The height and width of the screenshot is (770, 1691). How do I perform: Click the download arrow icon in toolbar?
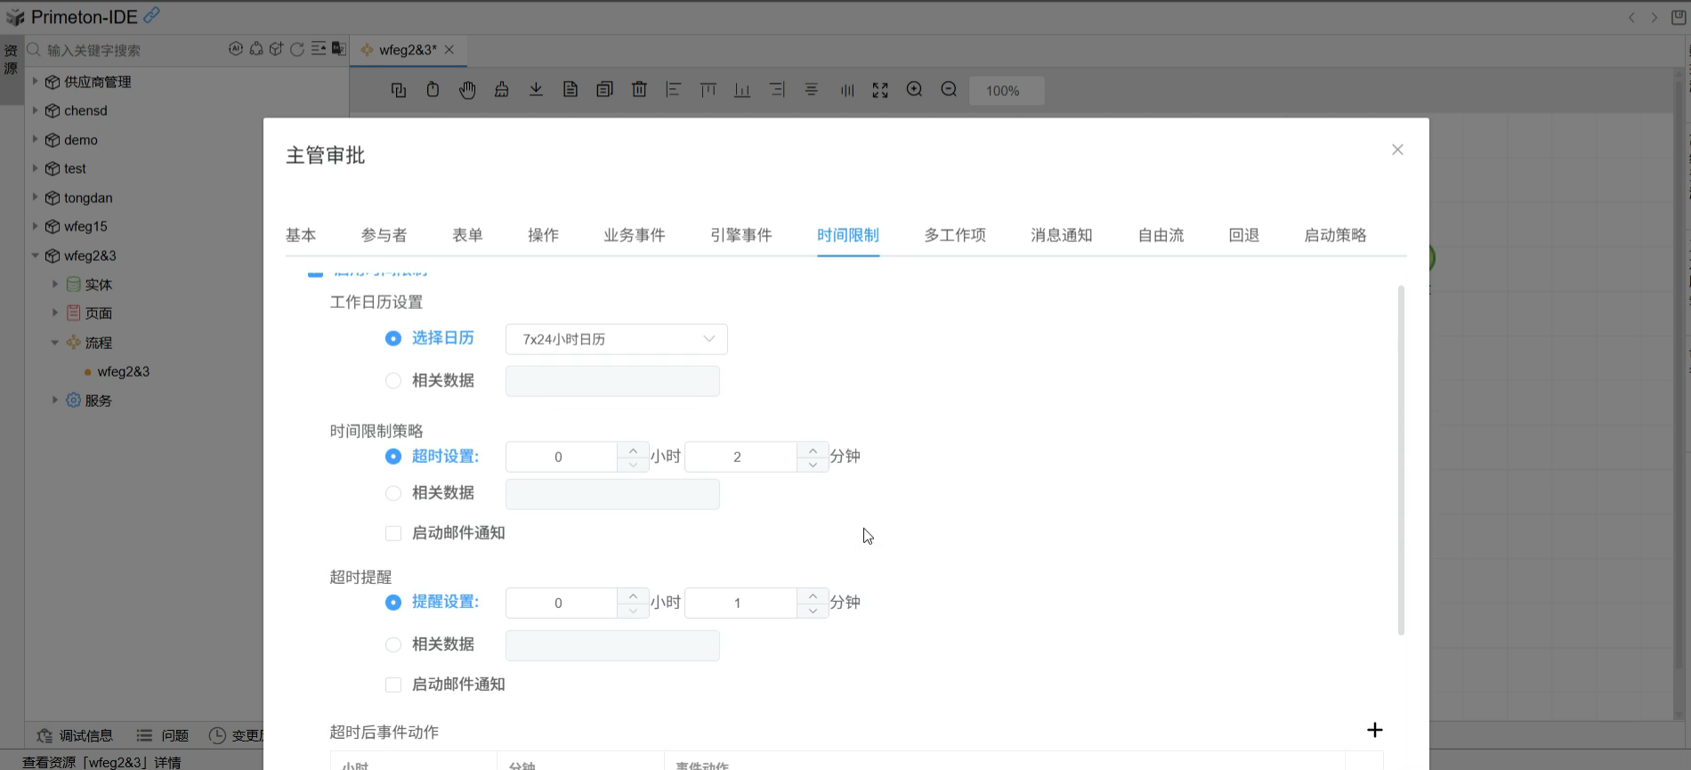[536, 90]
